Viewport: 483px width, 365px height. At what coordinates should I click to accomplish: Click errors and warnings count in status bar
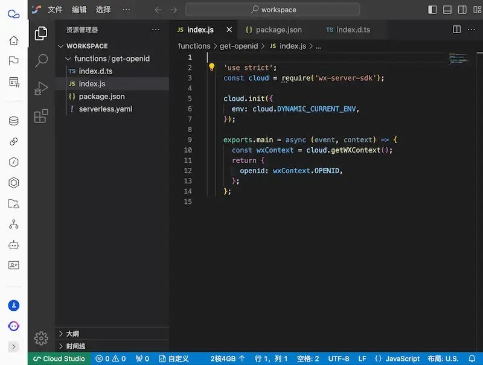pyautogui.click(x=110, y=358)
